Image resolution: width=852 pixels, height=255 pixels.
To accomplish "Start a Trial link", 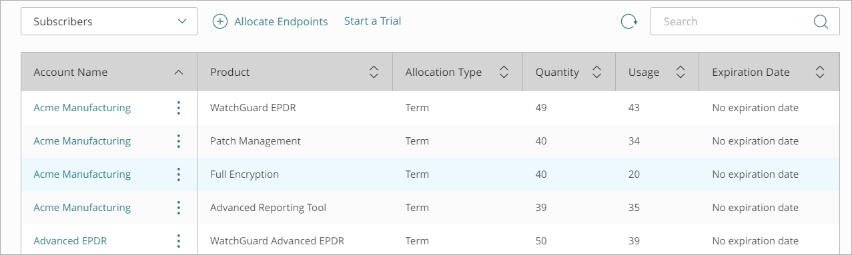I will pos(372,21).
